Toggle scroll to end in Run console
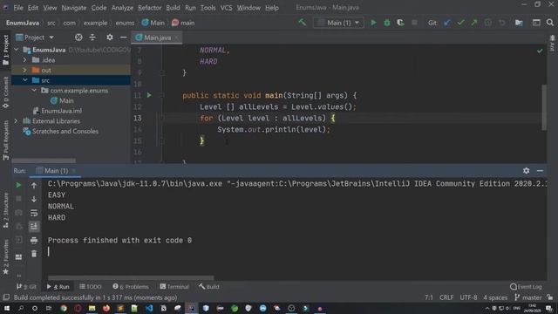This screenshot has width=558, height=314. click(34, 227)
